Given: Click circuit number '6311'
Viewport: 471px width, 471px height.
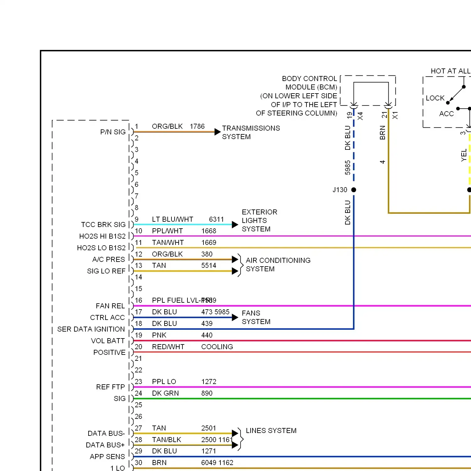Looking at the screenshot, I should (x=216, y=219).
